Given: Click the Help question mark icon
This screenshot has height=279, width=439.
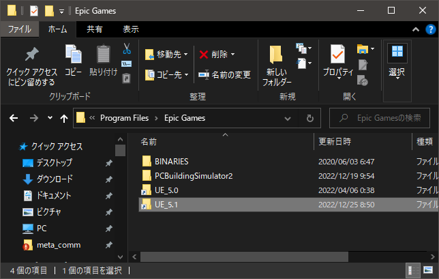Looking at the screenshot, I should click(431, 29).
